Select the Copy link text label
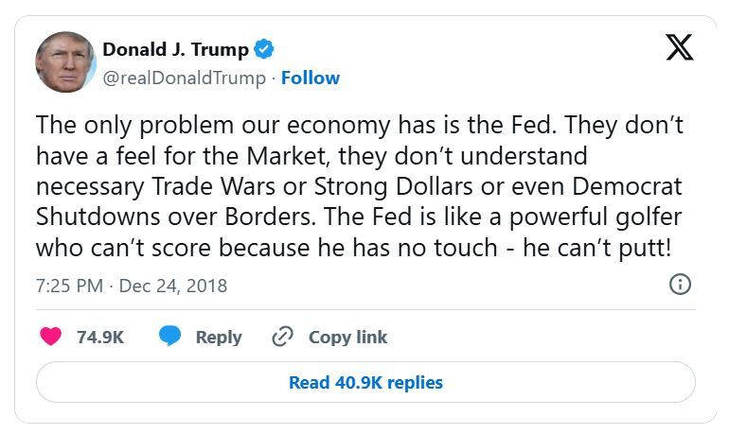Screen dimensions: 729x434 347,337
